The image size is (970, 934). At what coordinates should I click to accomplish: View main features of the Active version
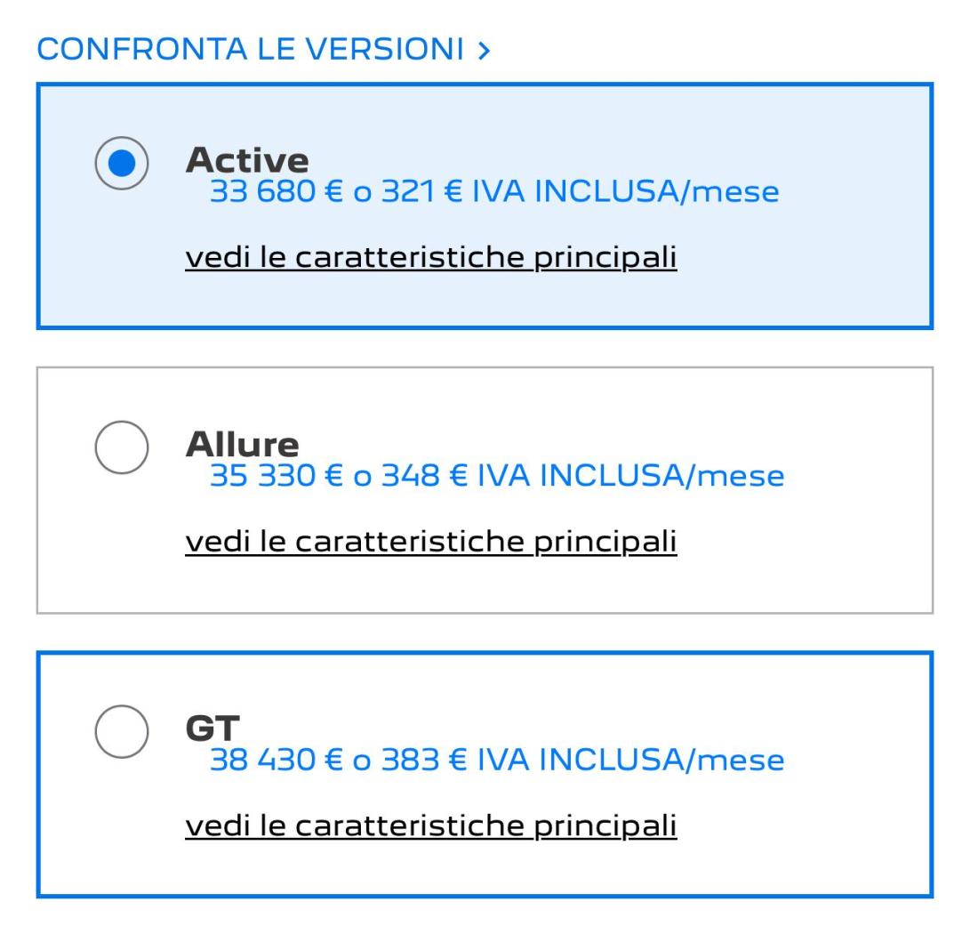click(x=430, y=257)
